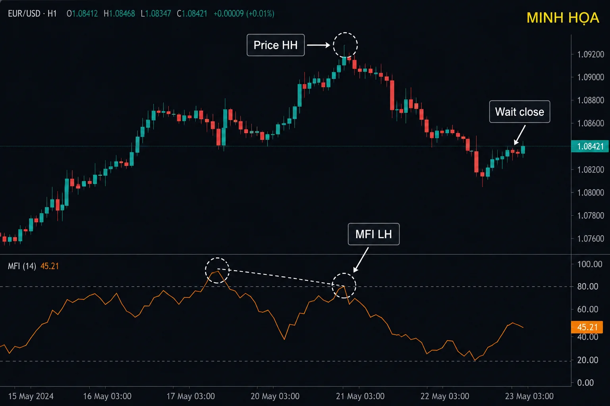This screenshot has height=406, width=610.
Task: Click the 16 May 03:00 time label
Action: tap(107, 396)
